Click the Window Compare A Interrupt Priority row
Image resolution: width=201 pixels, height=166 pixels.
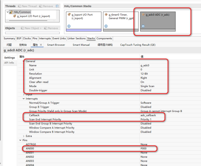click(110, 128)
